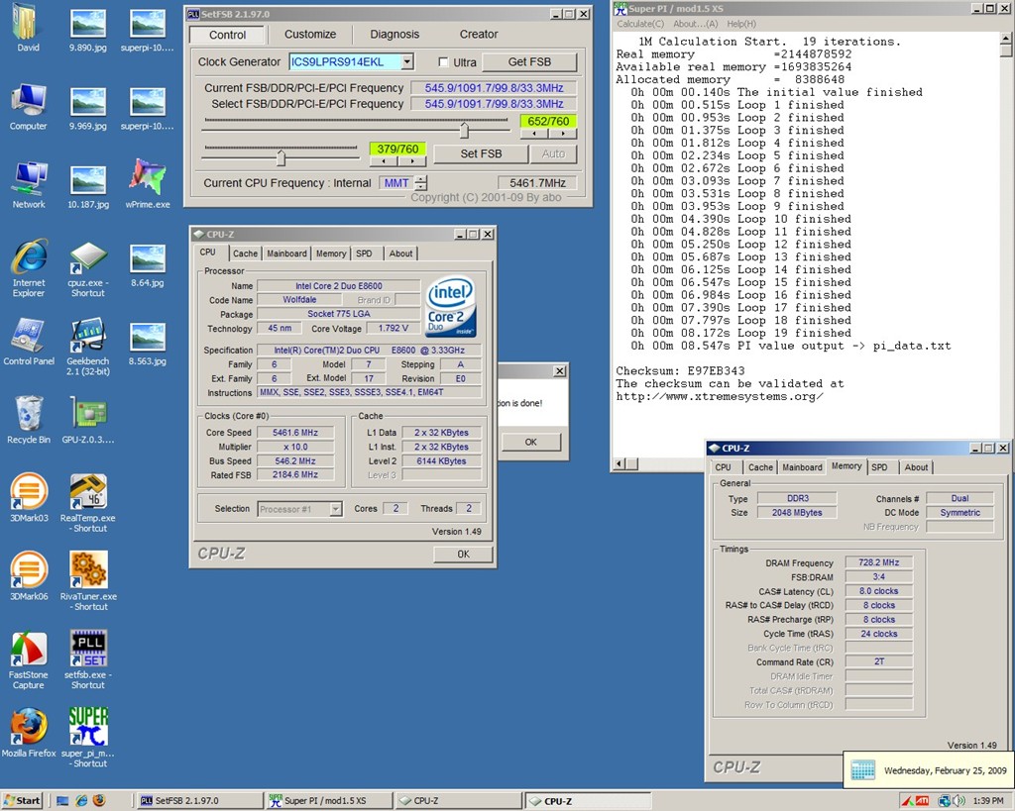Launch Mozilla Firefox desktop icon
Viewport: 1015px width, 811px height.
click(29, 732)
